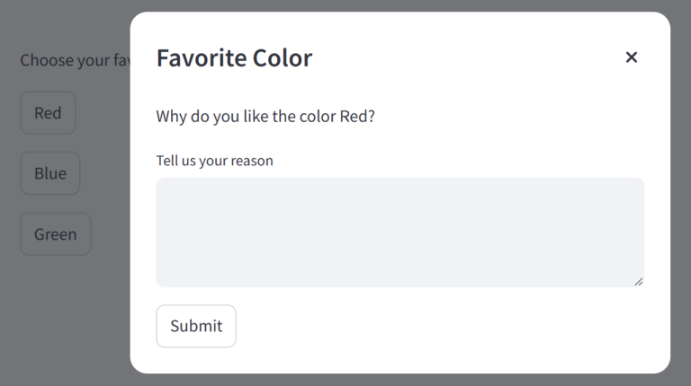The height and width of the screenshot is (386, 691).
Task: Focus the reason text area
Action: [x=399, y=232]
